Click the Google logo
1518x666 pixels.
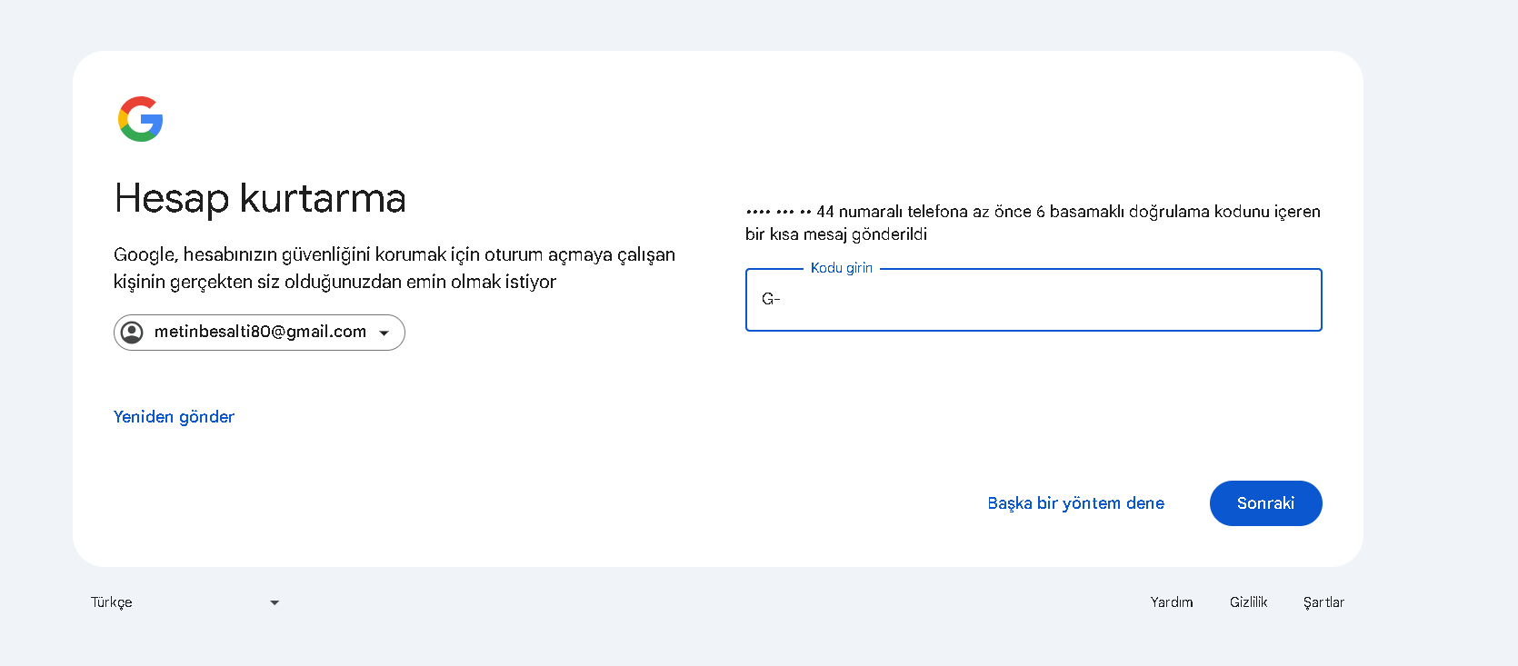pos(140,119)
